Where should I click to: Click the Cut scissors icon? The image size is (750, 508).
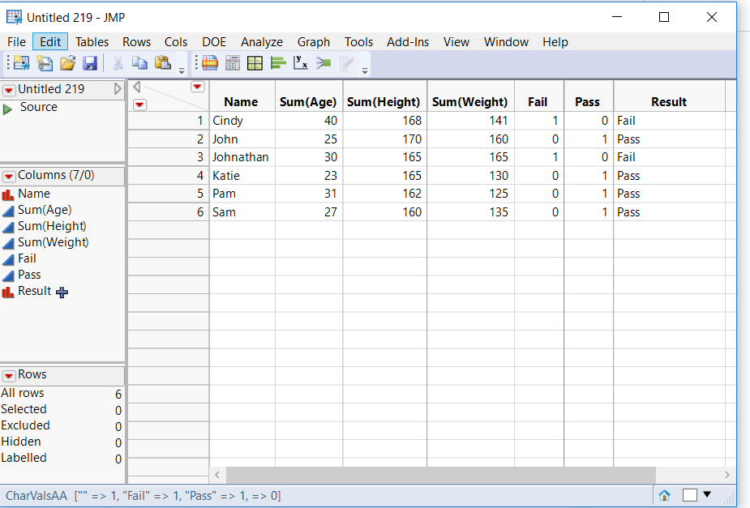click(118, 63)
